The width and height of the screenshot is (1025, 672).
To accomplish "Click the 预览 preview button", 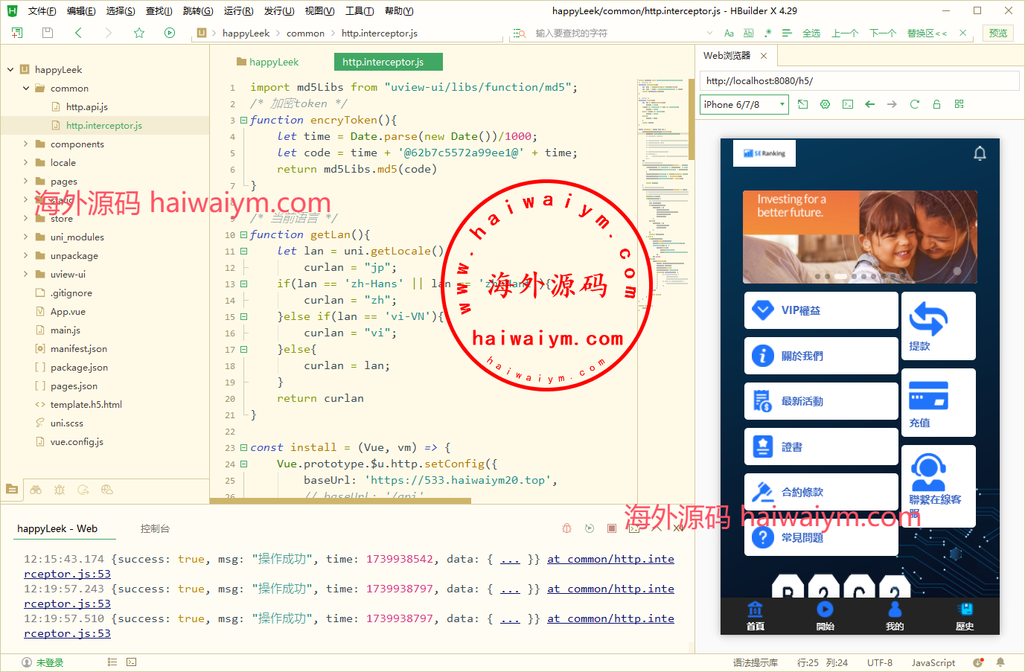I will pos(997,33).
